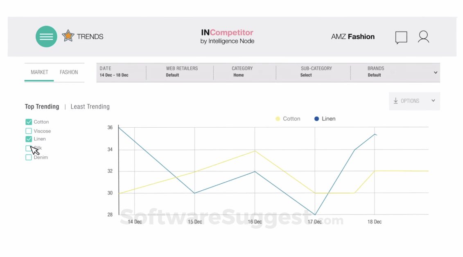Click the download icon in the Options button
463x257 pixels.
pos(395,101)
